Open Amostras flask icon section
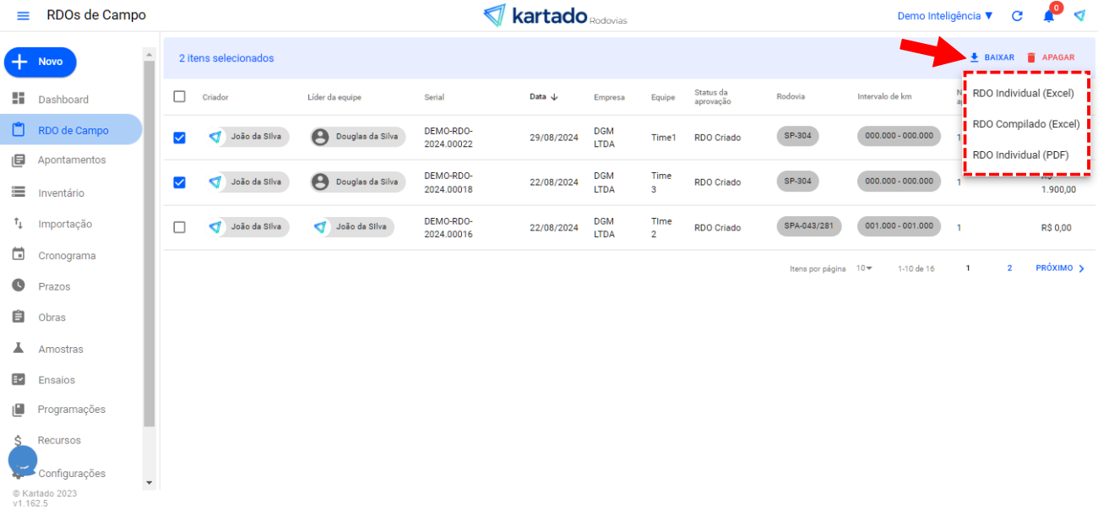 (60, 349)
